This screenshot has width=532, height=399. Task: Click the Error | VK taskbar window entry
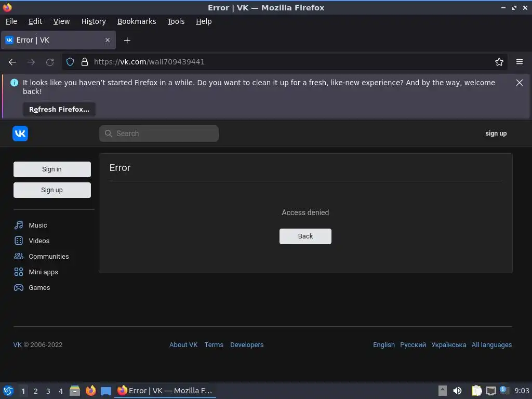point(165,391)
